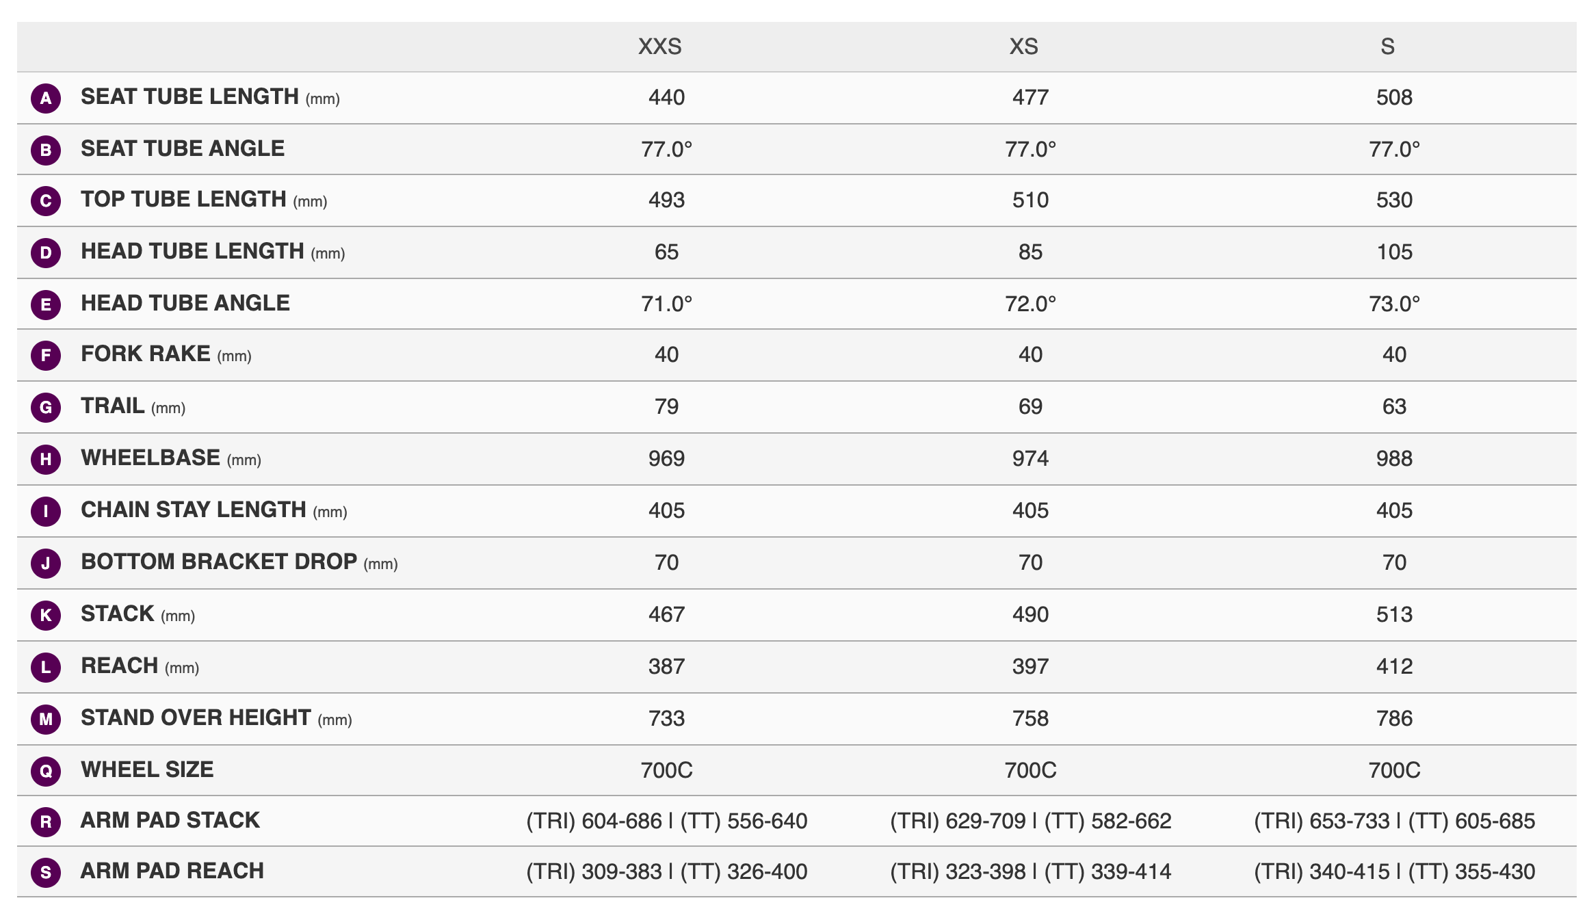Select the S size column header
Image resolution: width=1587 pixels, height=907 pixels.
point(1387,47)
